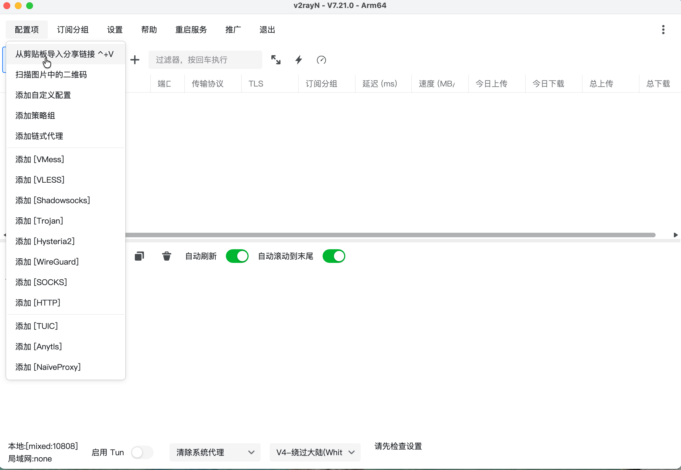Click the 总下载 column header

pyautogui.click(x=660, y=84)
